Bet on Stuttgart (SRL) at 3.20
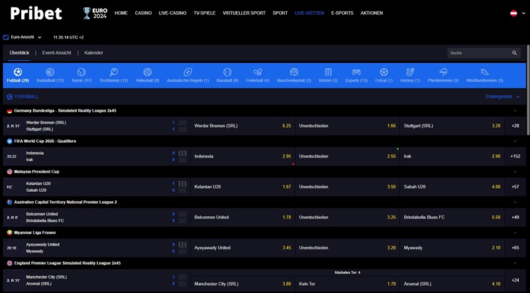 point(452,126)
